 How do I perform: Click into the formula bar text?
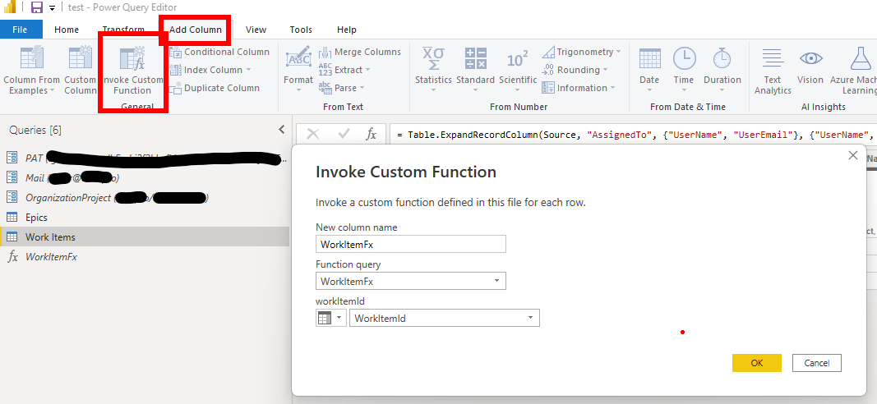[632, 135]
